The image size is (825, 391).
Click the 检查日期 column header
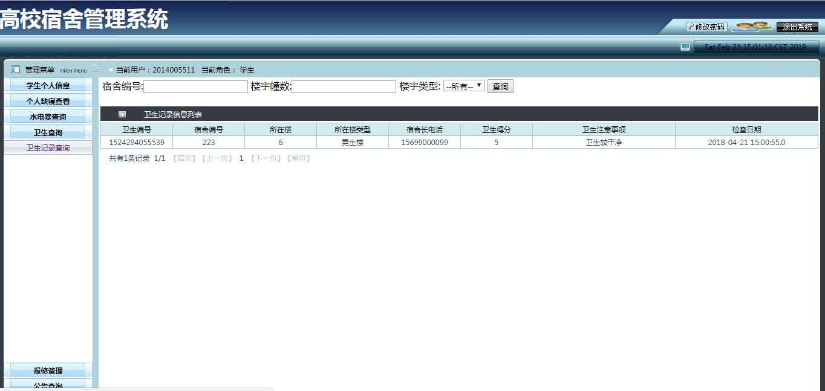click(746, 129)
